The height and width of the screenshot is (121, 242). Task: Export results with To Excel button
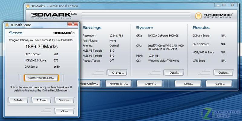pyautogui.click(x=41, y=100)
